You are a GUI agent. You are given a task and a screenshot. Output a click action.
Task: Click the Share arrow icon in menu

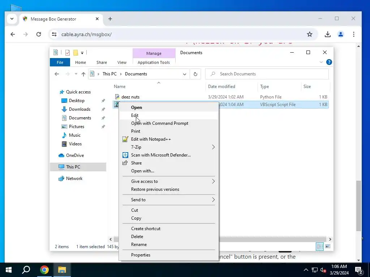(x=125, y=163)
